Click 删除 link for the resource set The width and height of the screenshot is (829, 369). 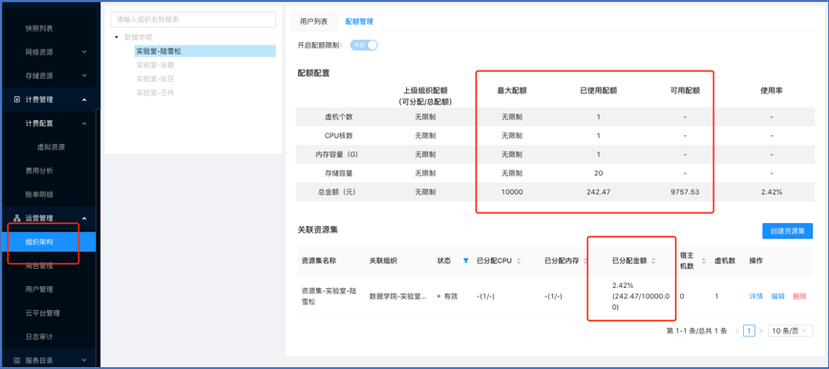[x=799, y=297]
